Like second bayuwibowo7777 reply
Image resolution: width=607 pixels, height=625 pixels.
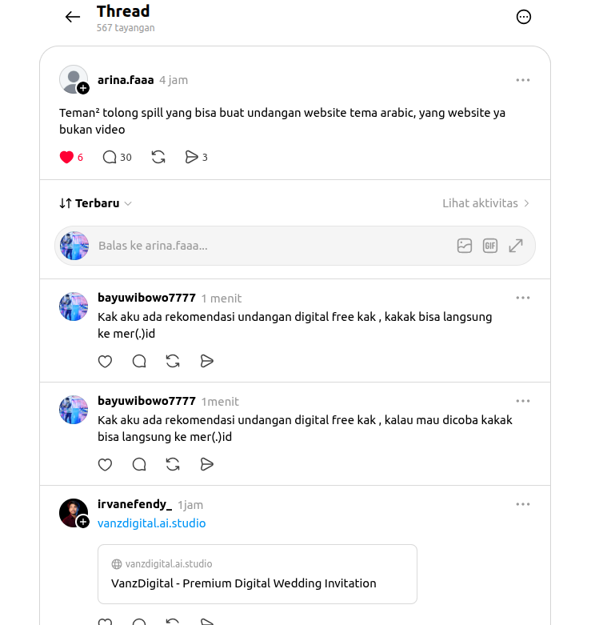105,464
